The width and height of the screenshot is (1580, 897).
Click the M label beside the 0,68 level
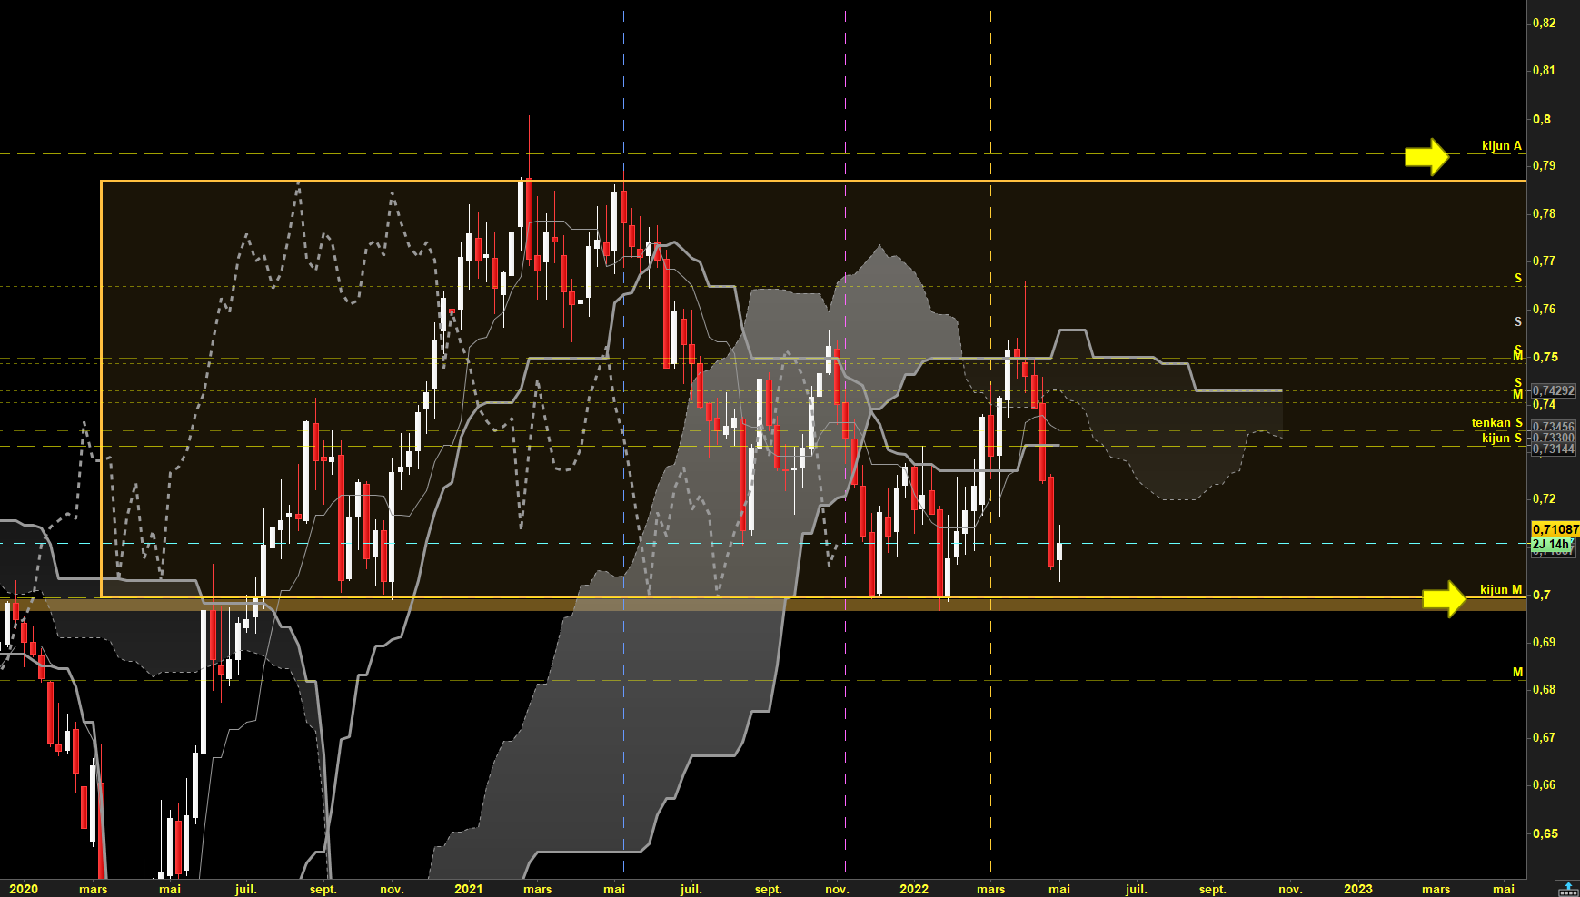point(1517,672)
